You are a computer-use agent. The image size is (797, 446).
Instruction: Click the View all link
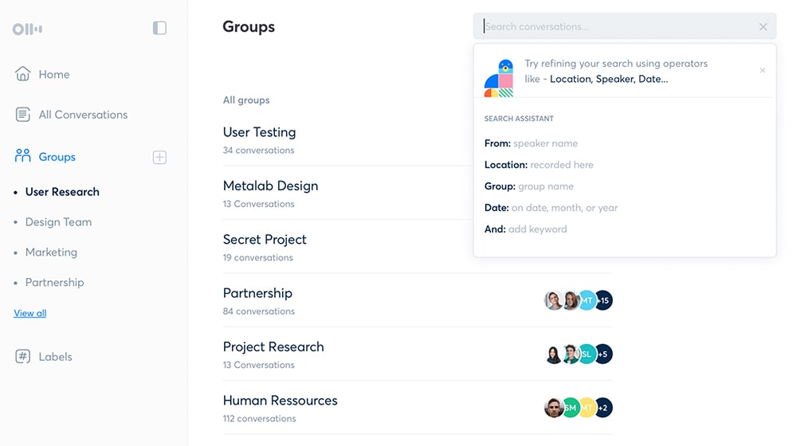pyautogui.click(x=30, y=314)
